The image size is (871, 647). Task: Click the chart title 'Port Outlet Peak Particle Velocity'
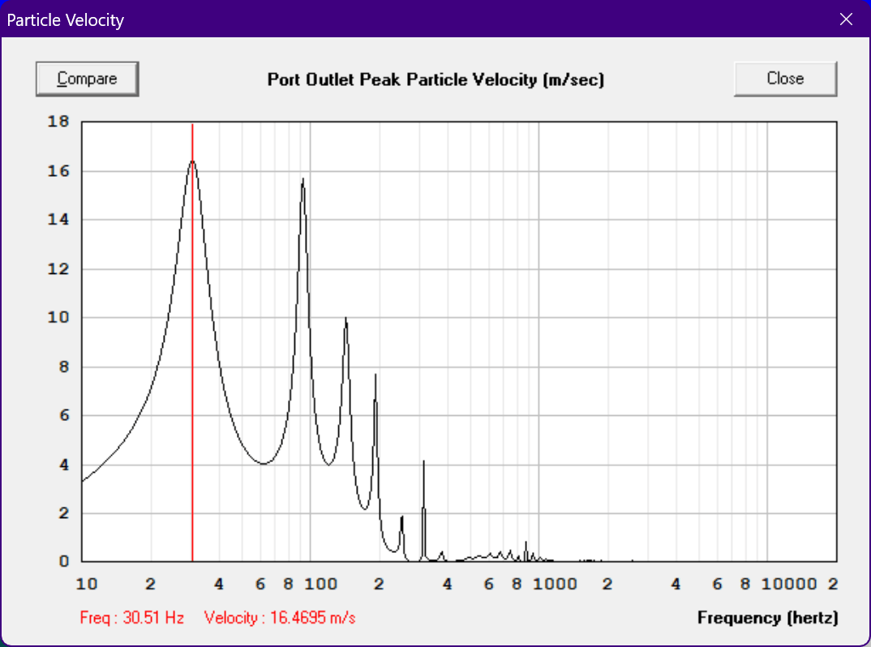click(x=435, y=79)
